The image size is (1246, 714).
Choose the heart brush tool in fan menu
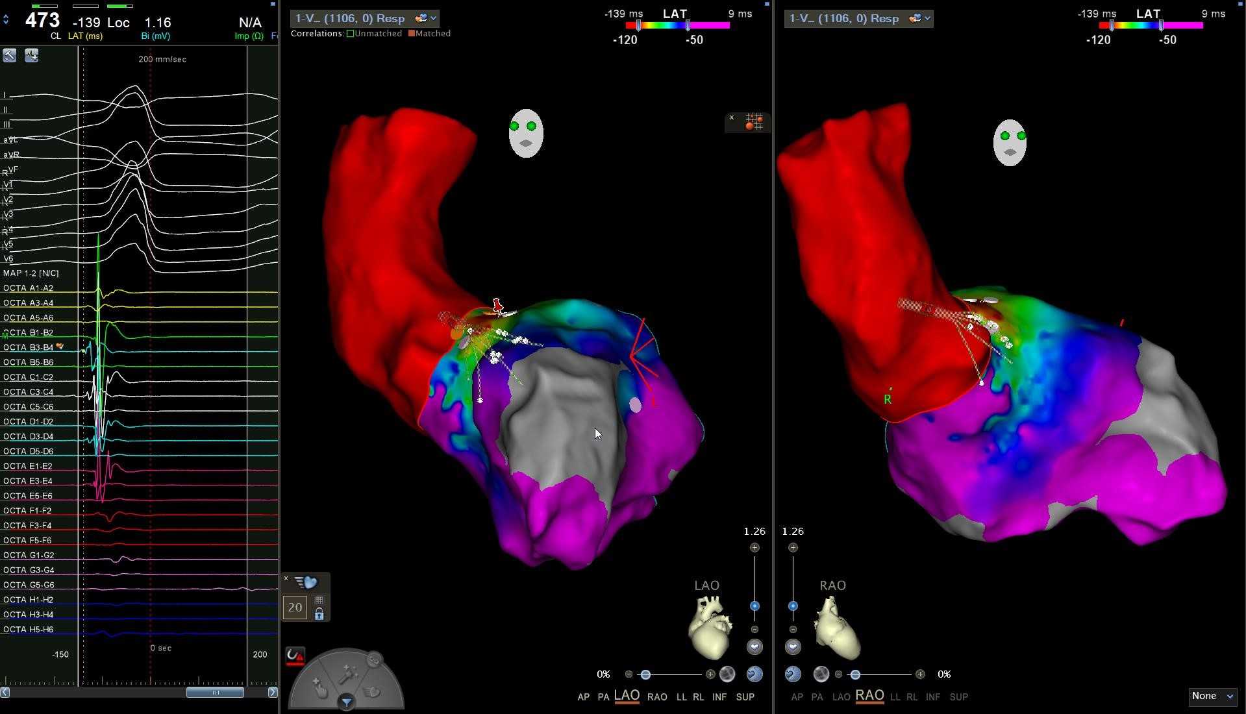pos(372,692)
